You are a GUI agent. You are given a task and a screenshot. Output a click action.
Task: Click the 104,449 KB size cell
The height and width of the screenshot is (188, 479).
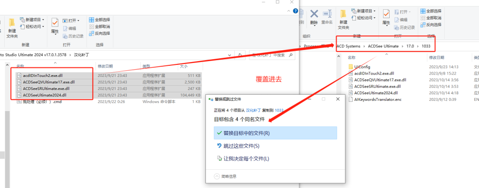coord(190,95)
